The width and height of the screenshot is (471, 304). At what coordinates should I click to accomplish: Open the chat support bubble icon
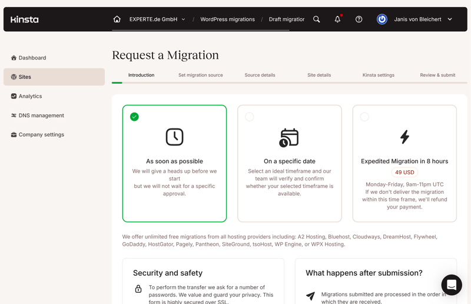(x=452, y=285)
